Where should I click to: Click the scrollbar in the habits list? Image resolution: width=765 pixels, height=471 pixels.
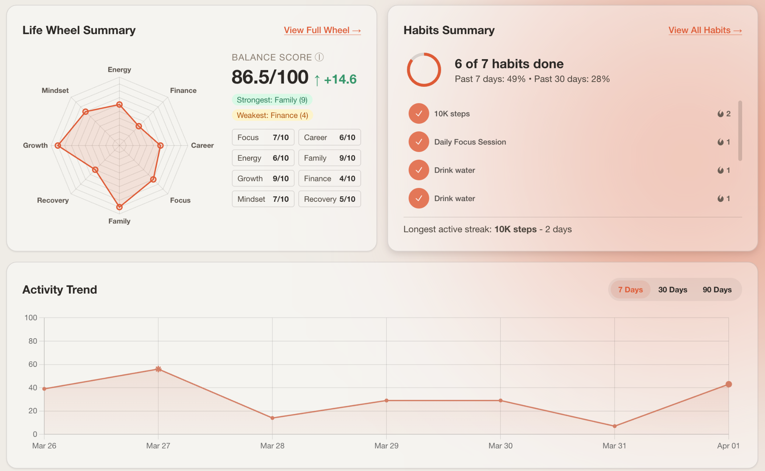pyautogui.click(x=740, y=131)
